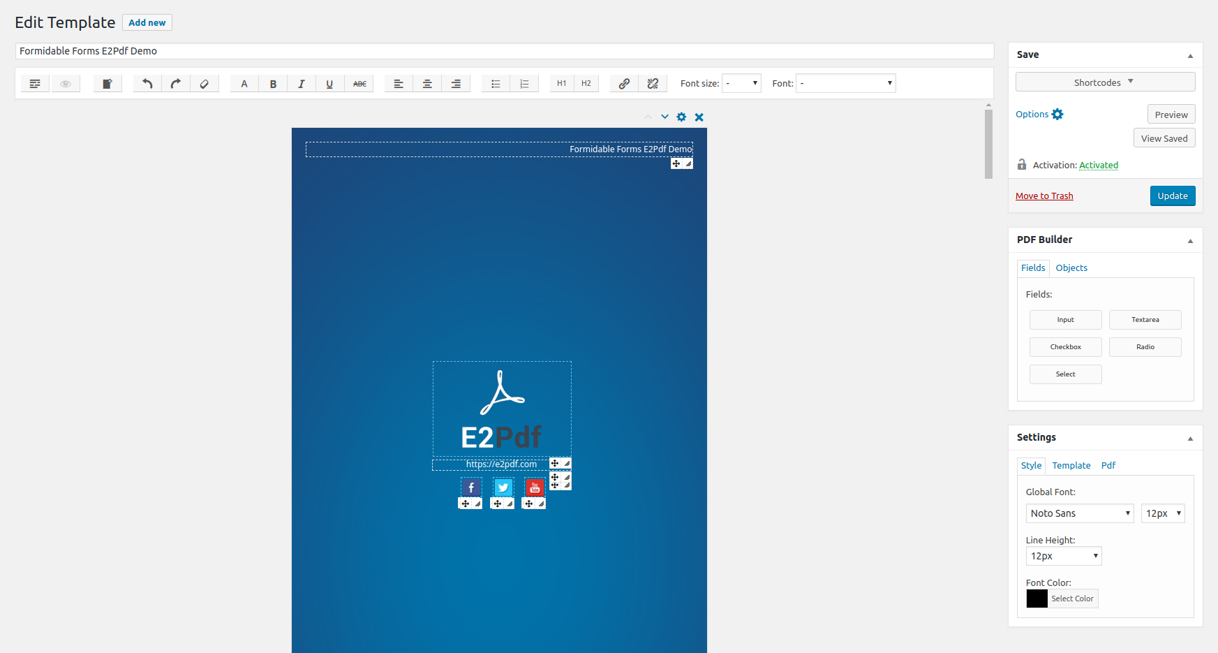Click the template title input field
Screen dimensions: 1218x653
click(x=504, y=51)
